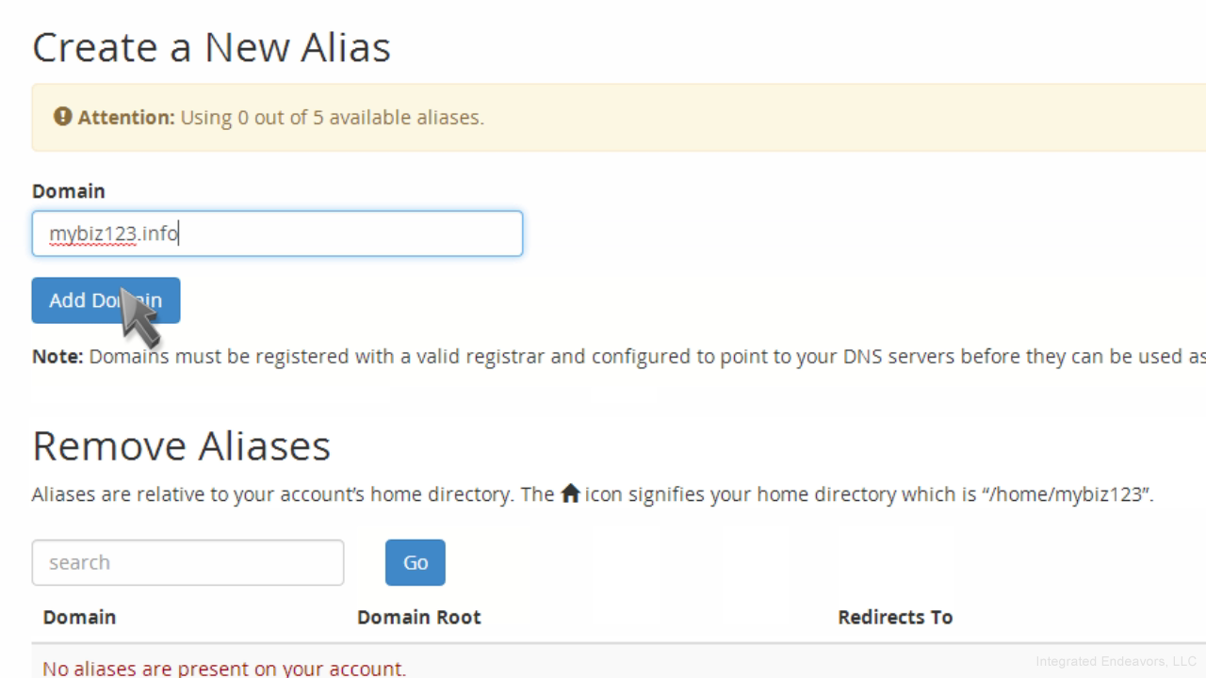This screenshot has height=678, width=1206.
Task: Focus the Domain text field containing mybiz123.info
Action: click(277, 234)
